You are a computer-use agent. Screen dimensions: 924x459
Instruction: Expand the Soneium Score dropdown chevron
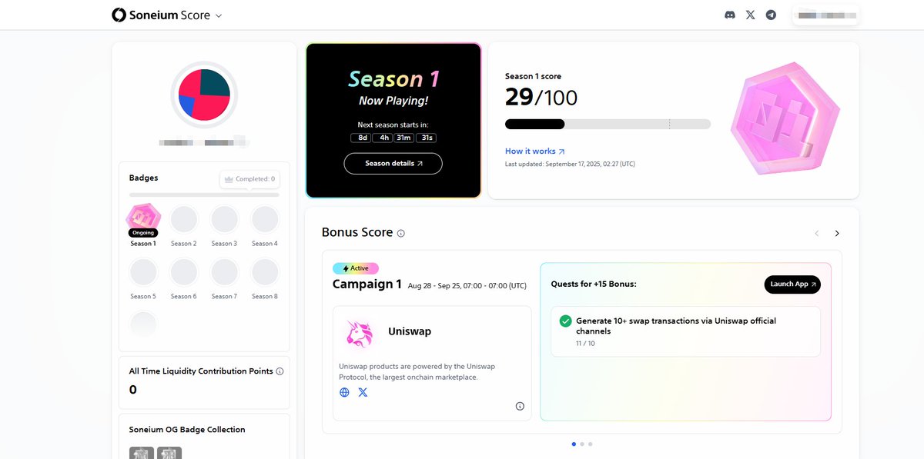219,15
